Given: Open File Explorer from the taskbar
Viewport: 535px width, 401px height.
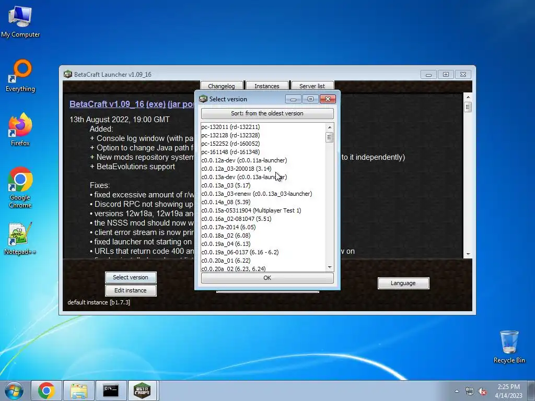Looking at the screenshot, I should point(79,391).
